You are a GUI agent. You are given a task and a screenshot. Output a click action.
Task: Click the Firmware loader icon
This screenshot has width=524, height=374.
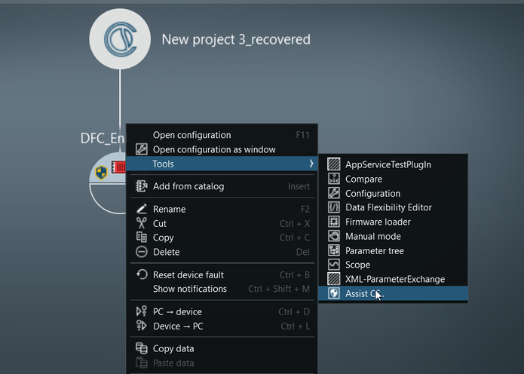(x=333, y=222)
